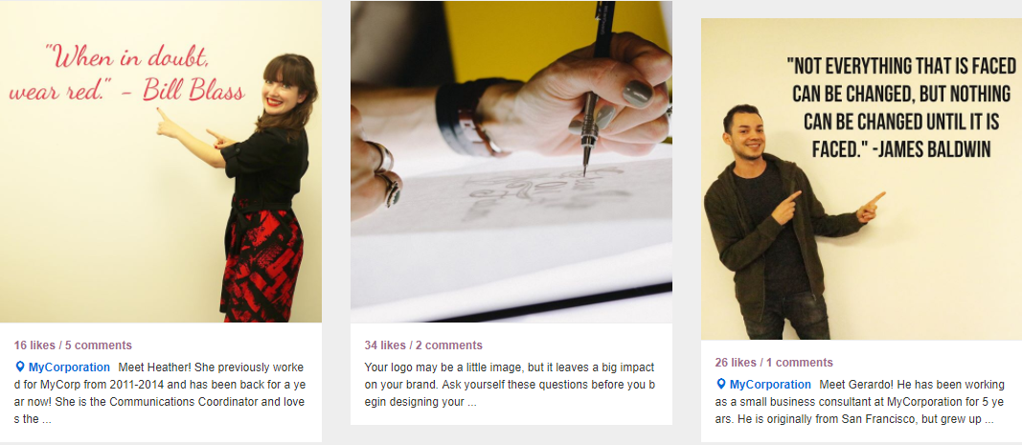Expand the ellipsis ending Gerardo's caption

(x=989, y=419)
